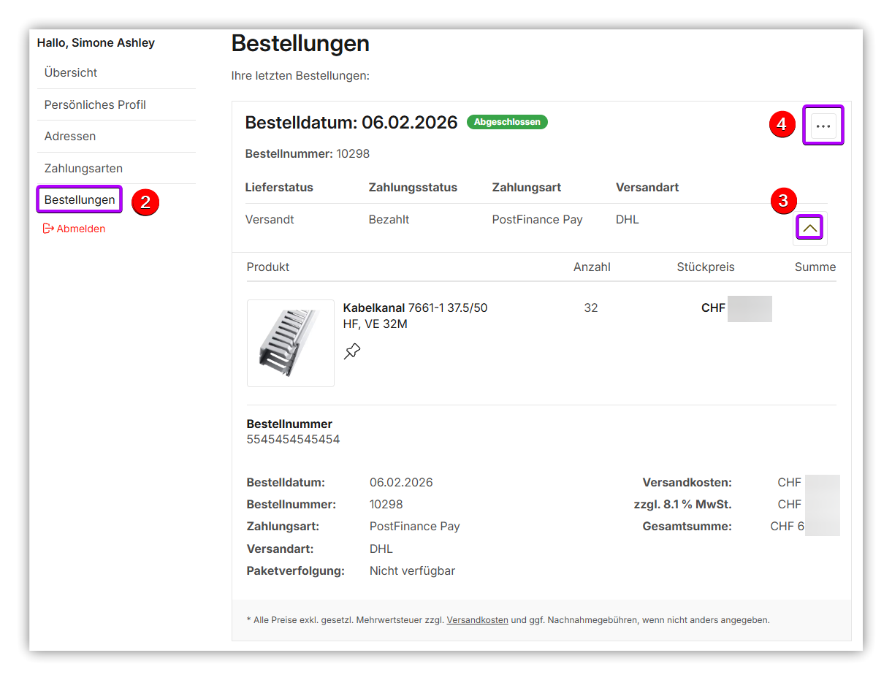Click the red number 2 marker
The width and height of the screenshot is (892, 680).
click(145, 202)
